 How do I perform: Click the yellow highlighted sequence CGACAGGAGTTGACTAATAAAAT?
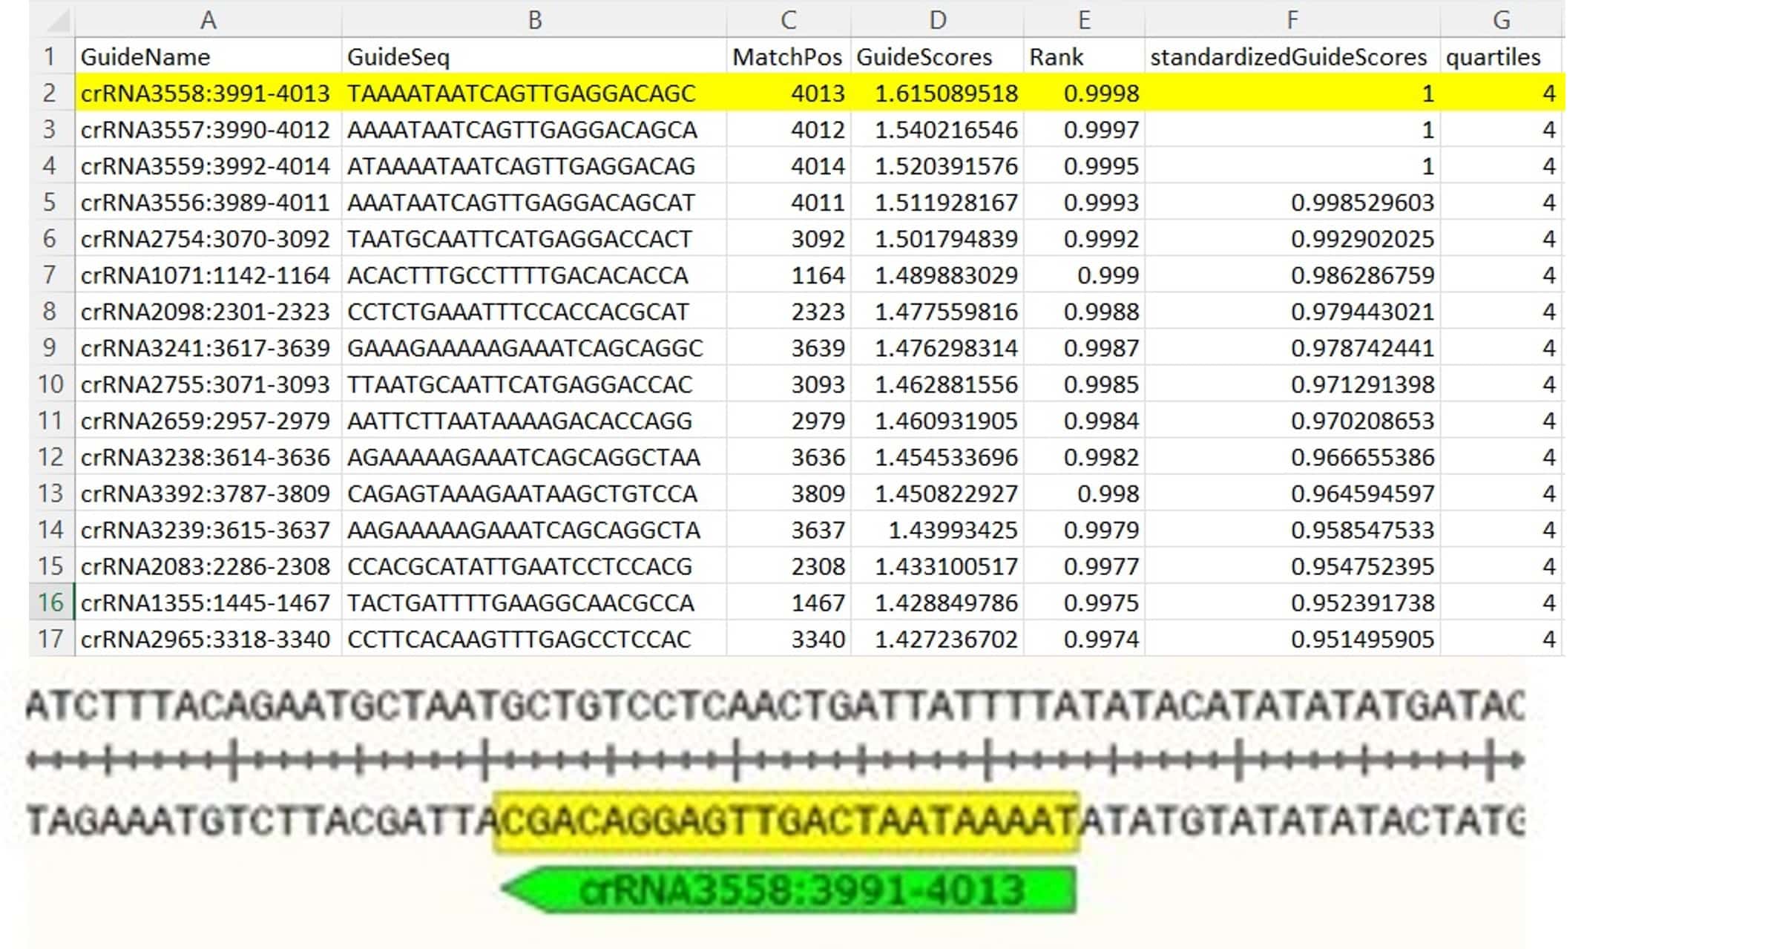tap(786, 821)
